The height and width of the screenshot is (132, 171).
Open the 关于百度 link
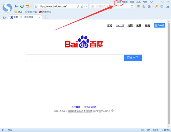[x=76, y=107]
